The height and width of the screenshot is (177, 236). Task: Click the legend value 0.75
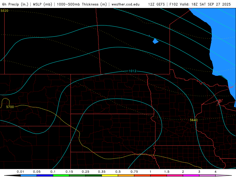pos(134,172)
